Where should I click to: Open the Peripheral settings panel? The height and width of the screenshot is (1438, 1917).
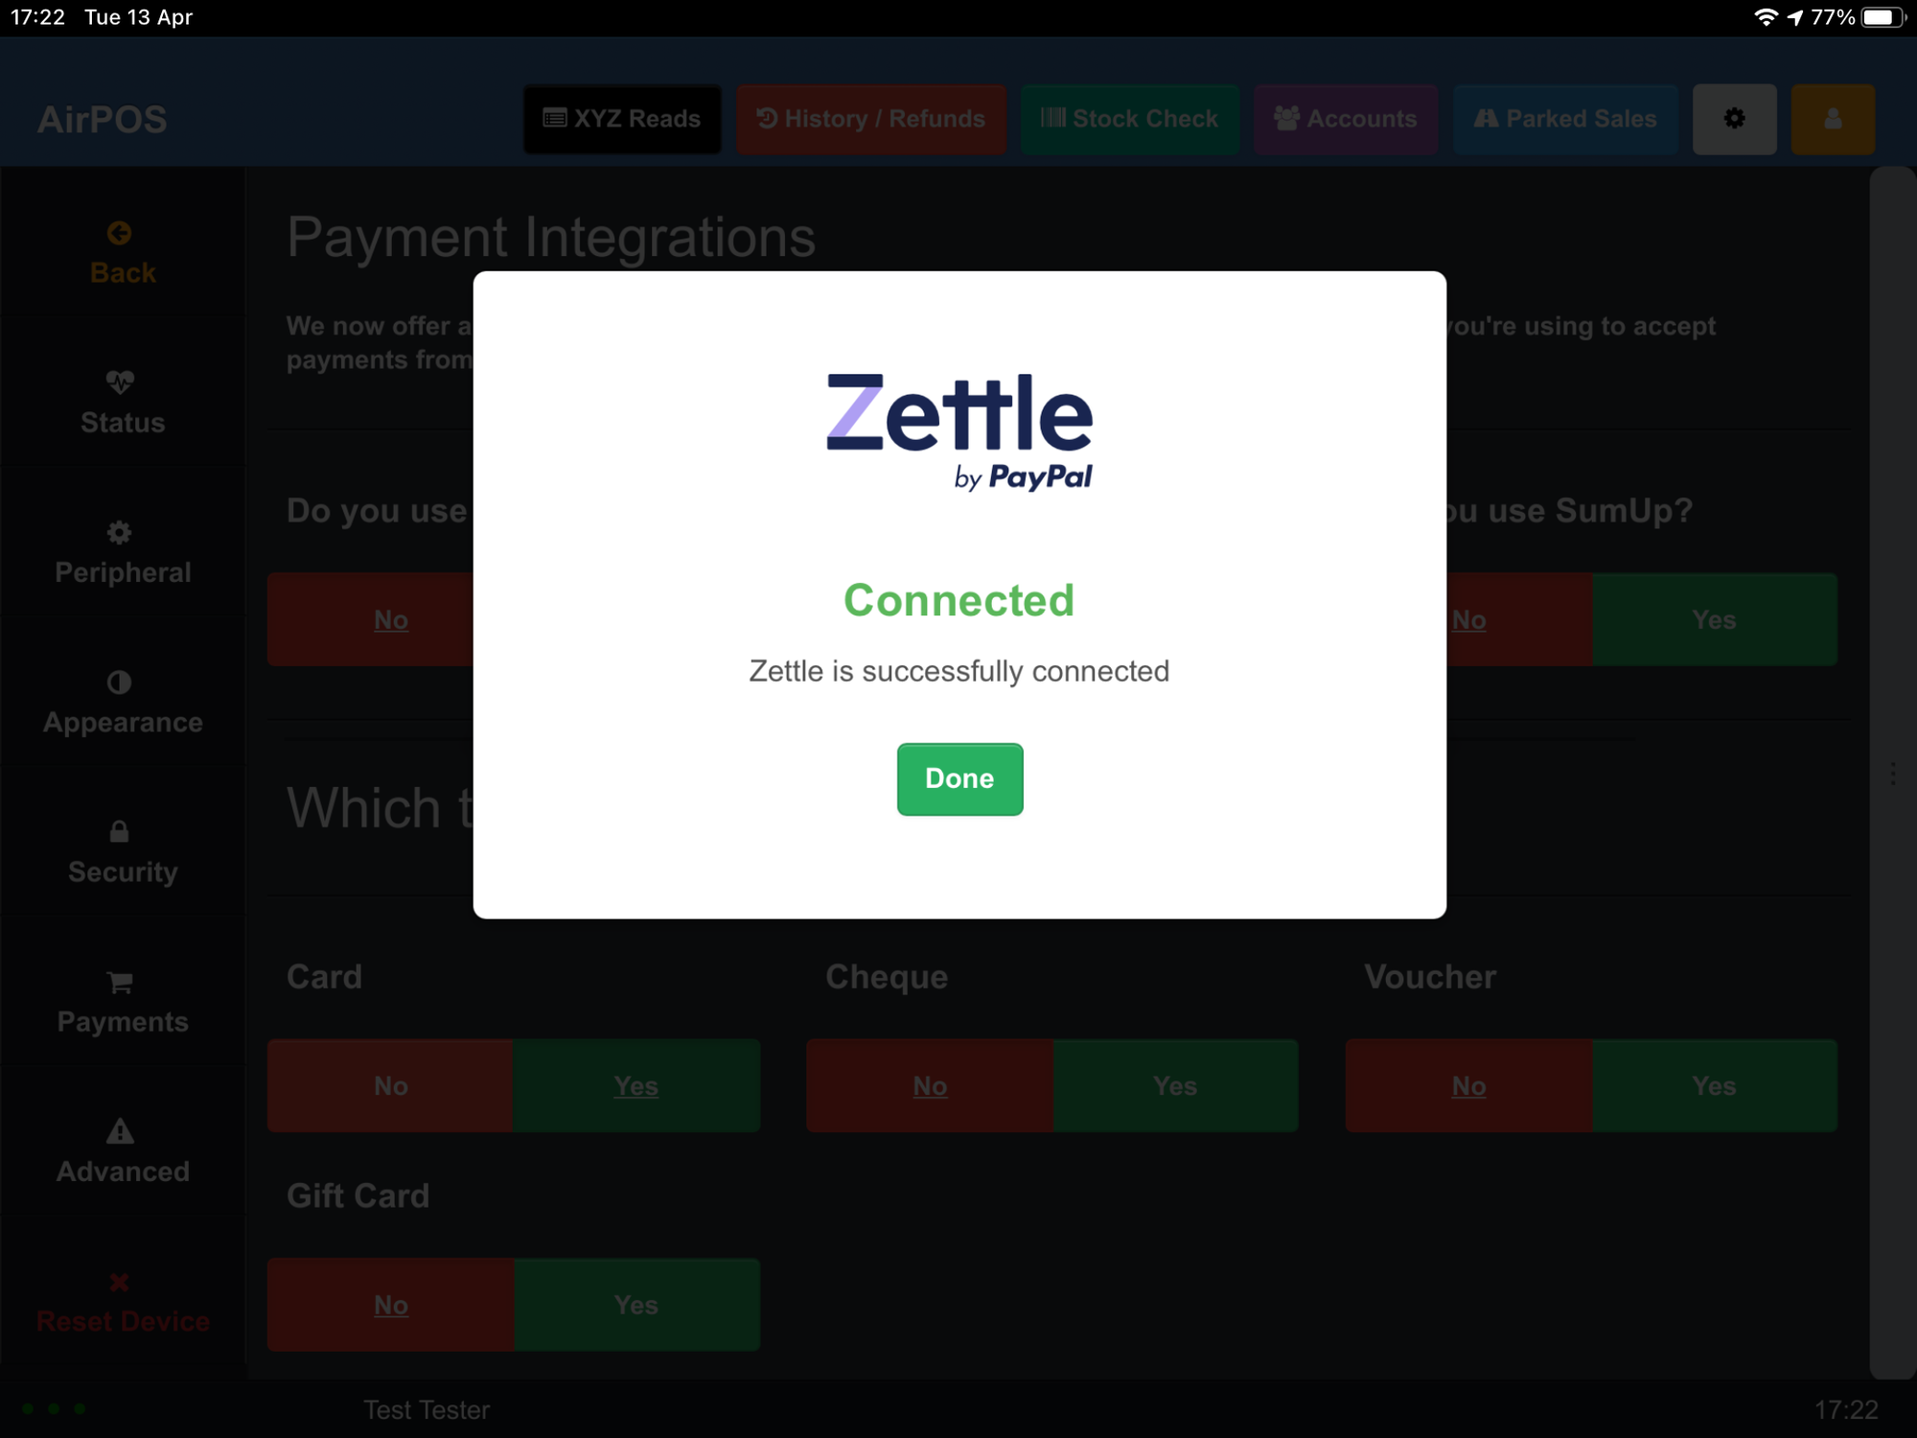(121, 551)
